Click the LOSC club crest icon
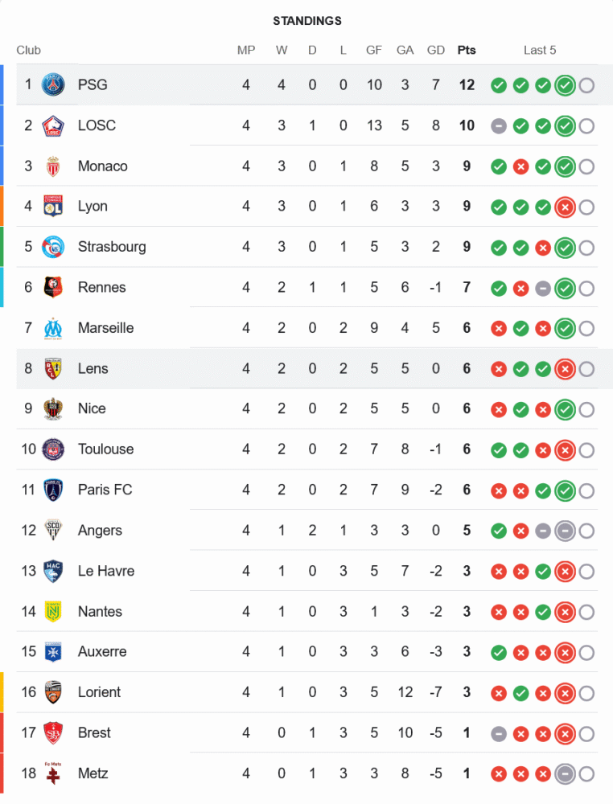 (x=53, y=125)
